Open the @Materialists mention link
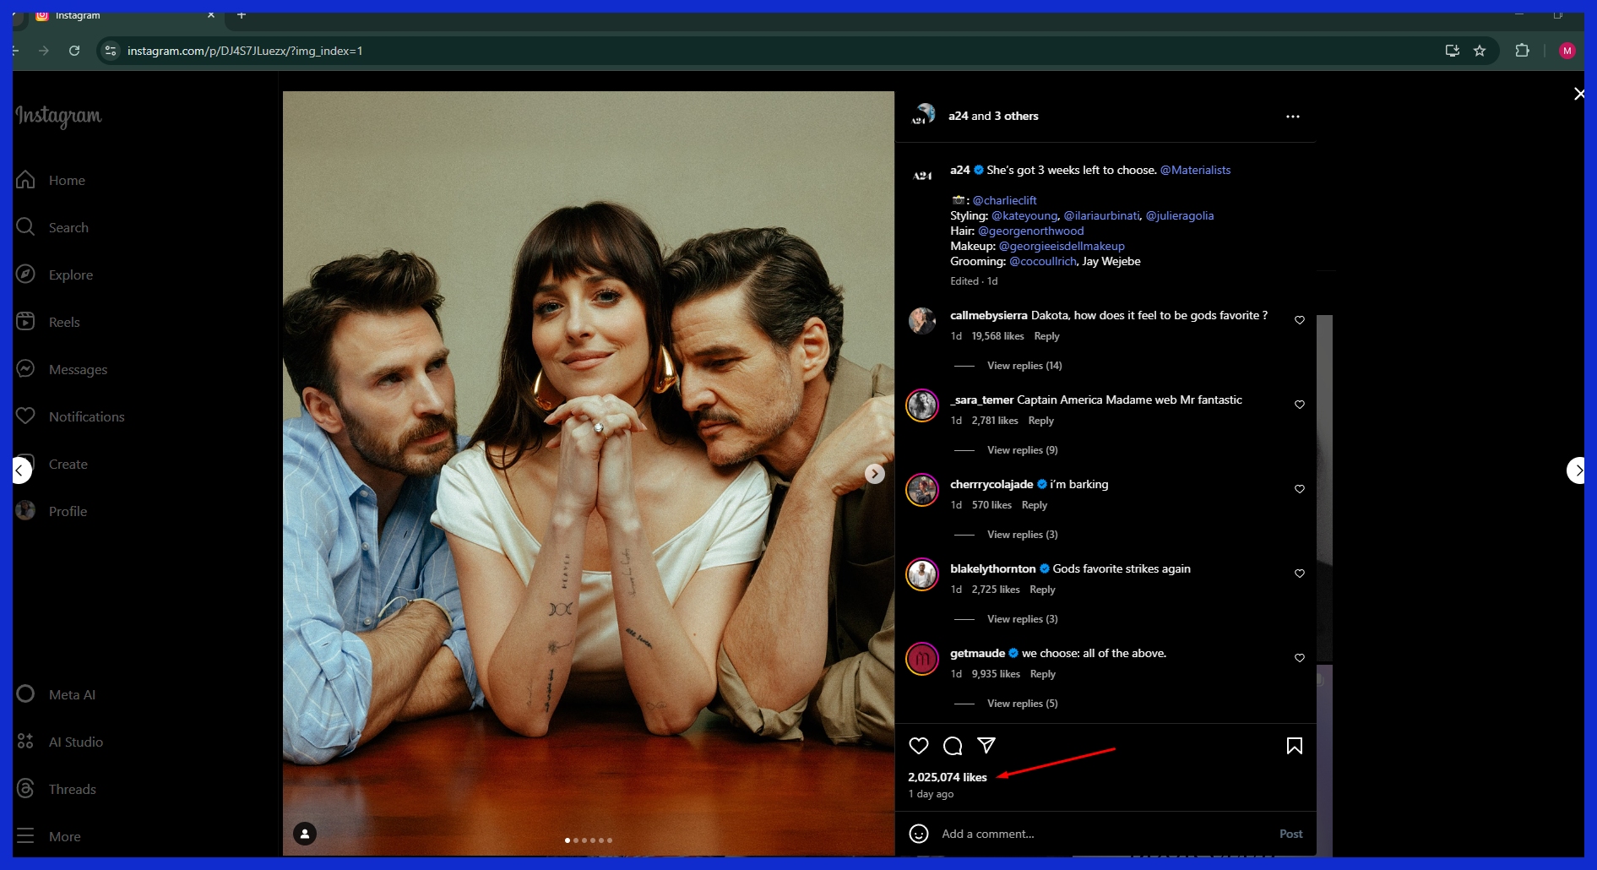The width and height of the screenshot is (1597, 870). (x=1195, y=170)
